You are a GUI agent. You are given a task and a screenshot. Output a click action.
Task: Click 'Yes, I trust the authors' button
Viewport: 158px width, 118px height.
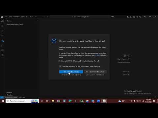tap(71, 72)
